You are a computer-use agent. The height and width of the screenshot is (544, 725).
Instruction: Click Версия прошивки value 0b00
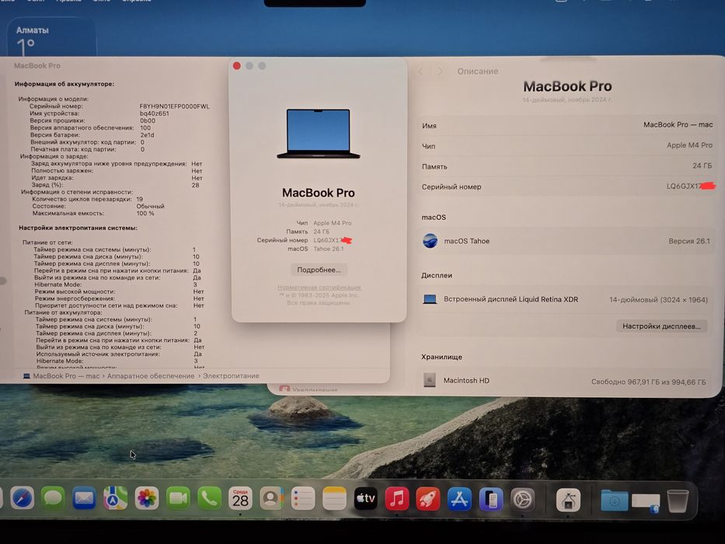(148, 120)
